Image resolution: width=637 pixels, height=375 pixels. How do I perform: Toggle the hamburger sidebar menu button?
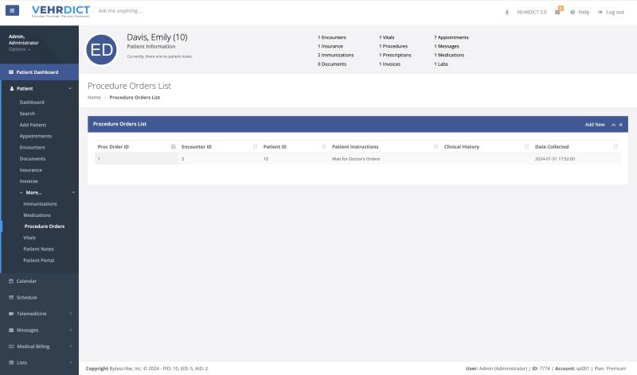[x=12, y=11]
